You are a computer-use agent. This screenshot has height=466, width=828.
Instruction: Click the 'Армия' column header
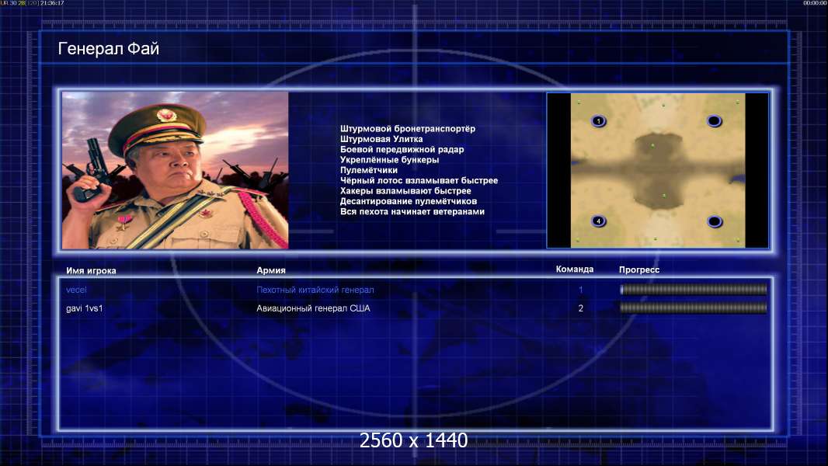(271, 270)
